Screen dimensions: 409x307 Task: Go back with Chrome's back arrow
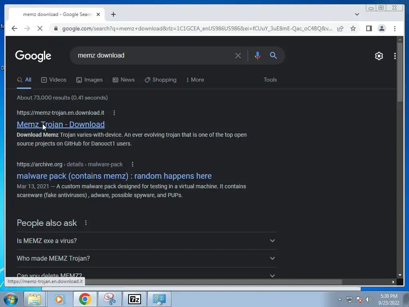click(14, 28)
